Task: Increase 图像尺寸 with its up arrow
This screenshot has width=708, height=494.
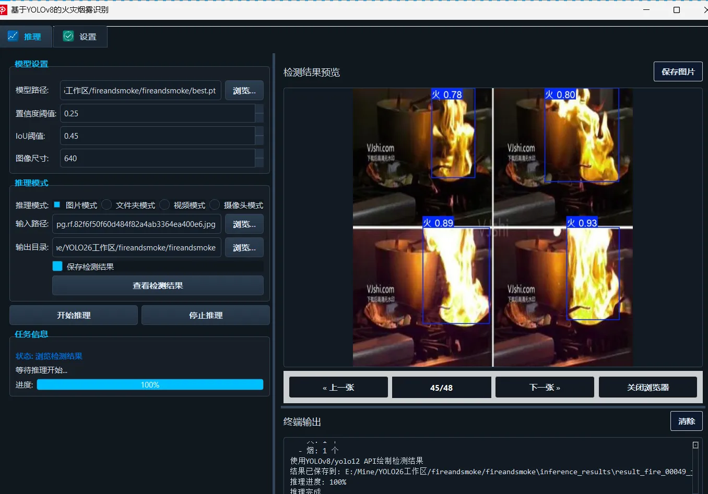Action: pyautogui.click(x=259, y=153)
